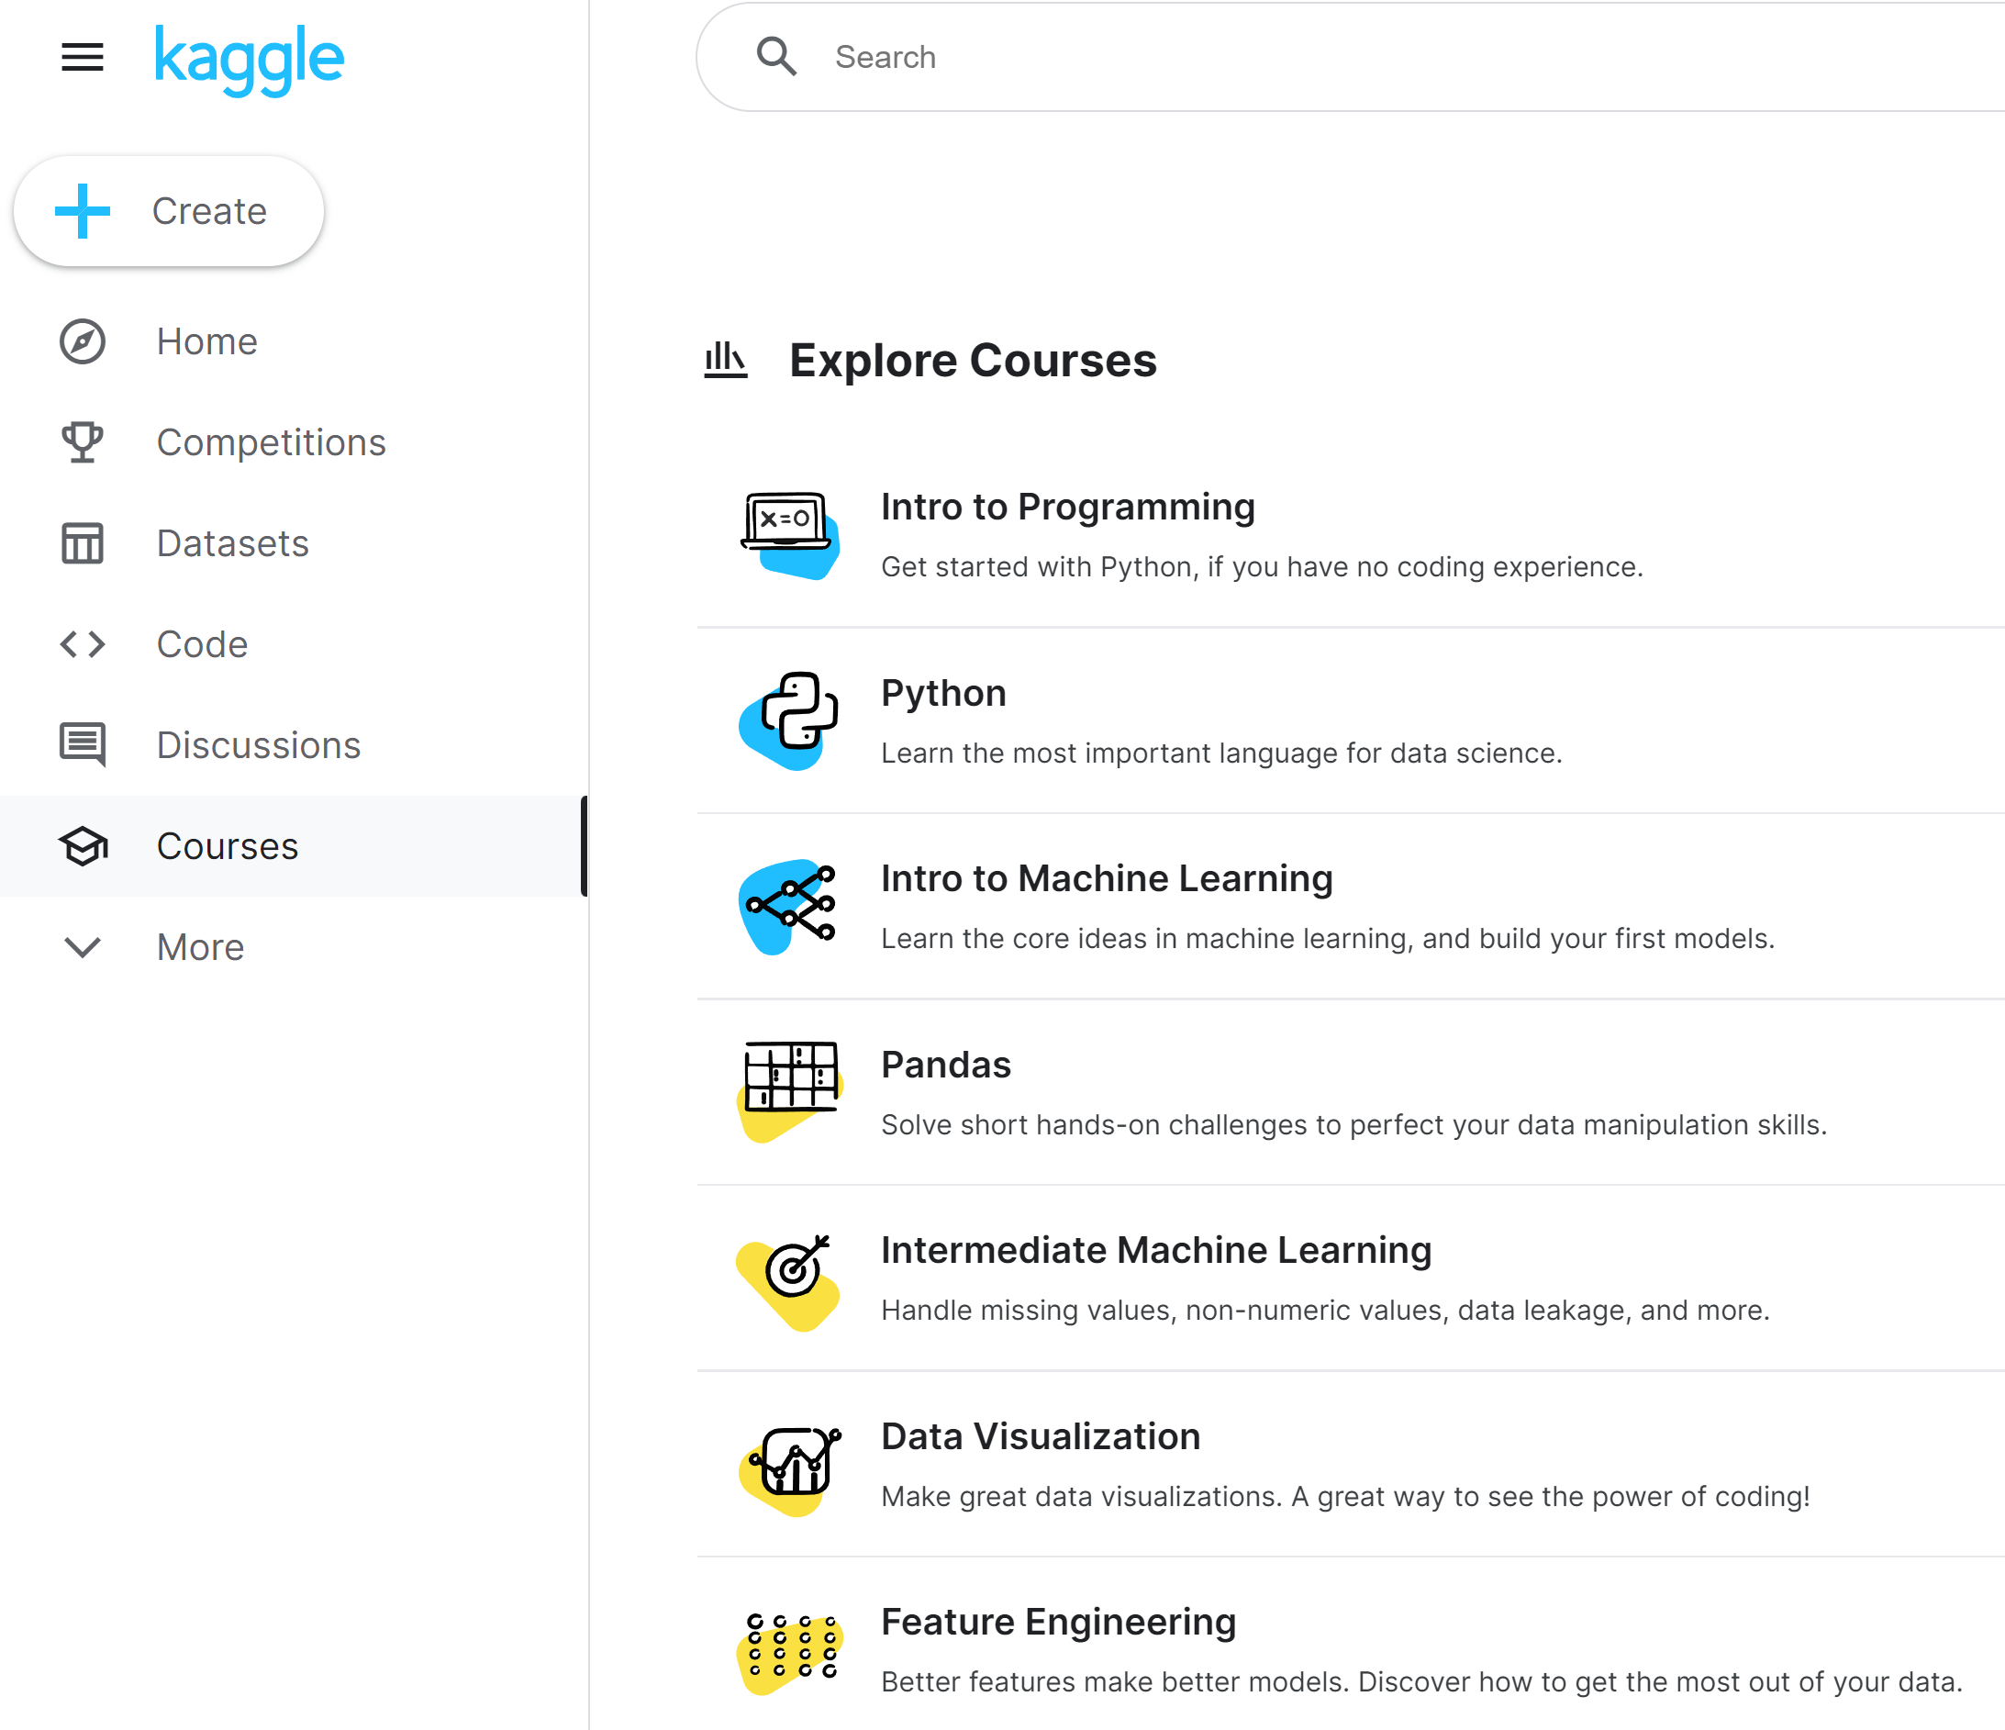Click the Intro to Machine Learning network icon

(x=789, y=905)
